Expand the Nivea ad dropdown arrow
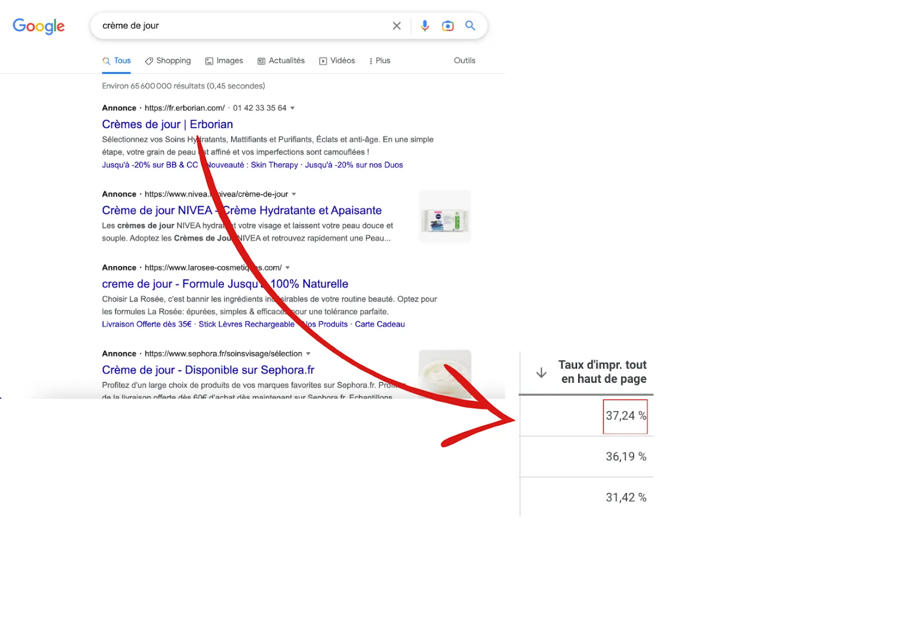Viewport: 900px width, 638px height. coord(294,194)
